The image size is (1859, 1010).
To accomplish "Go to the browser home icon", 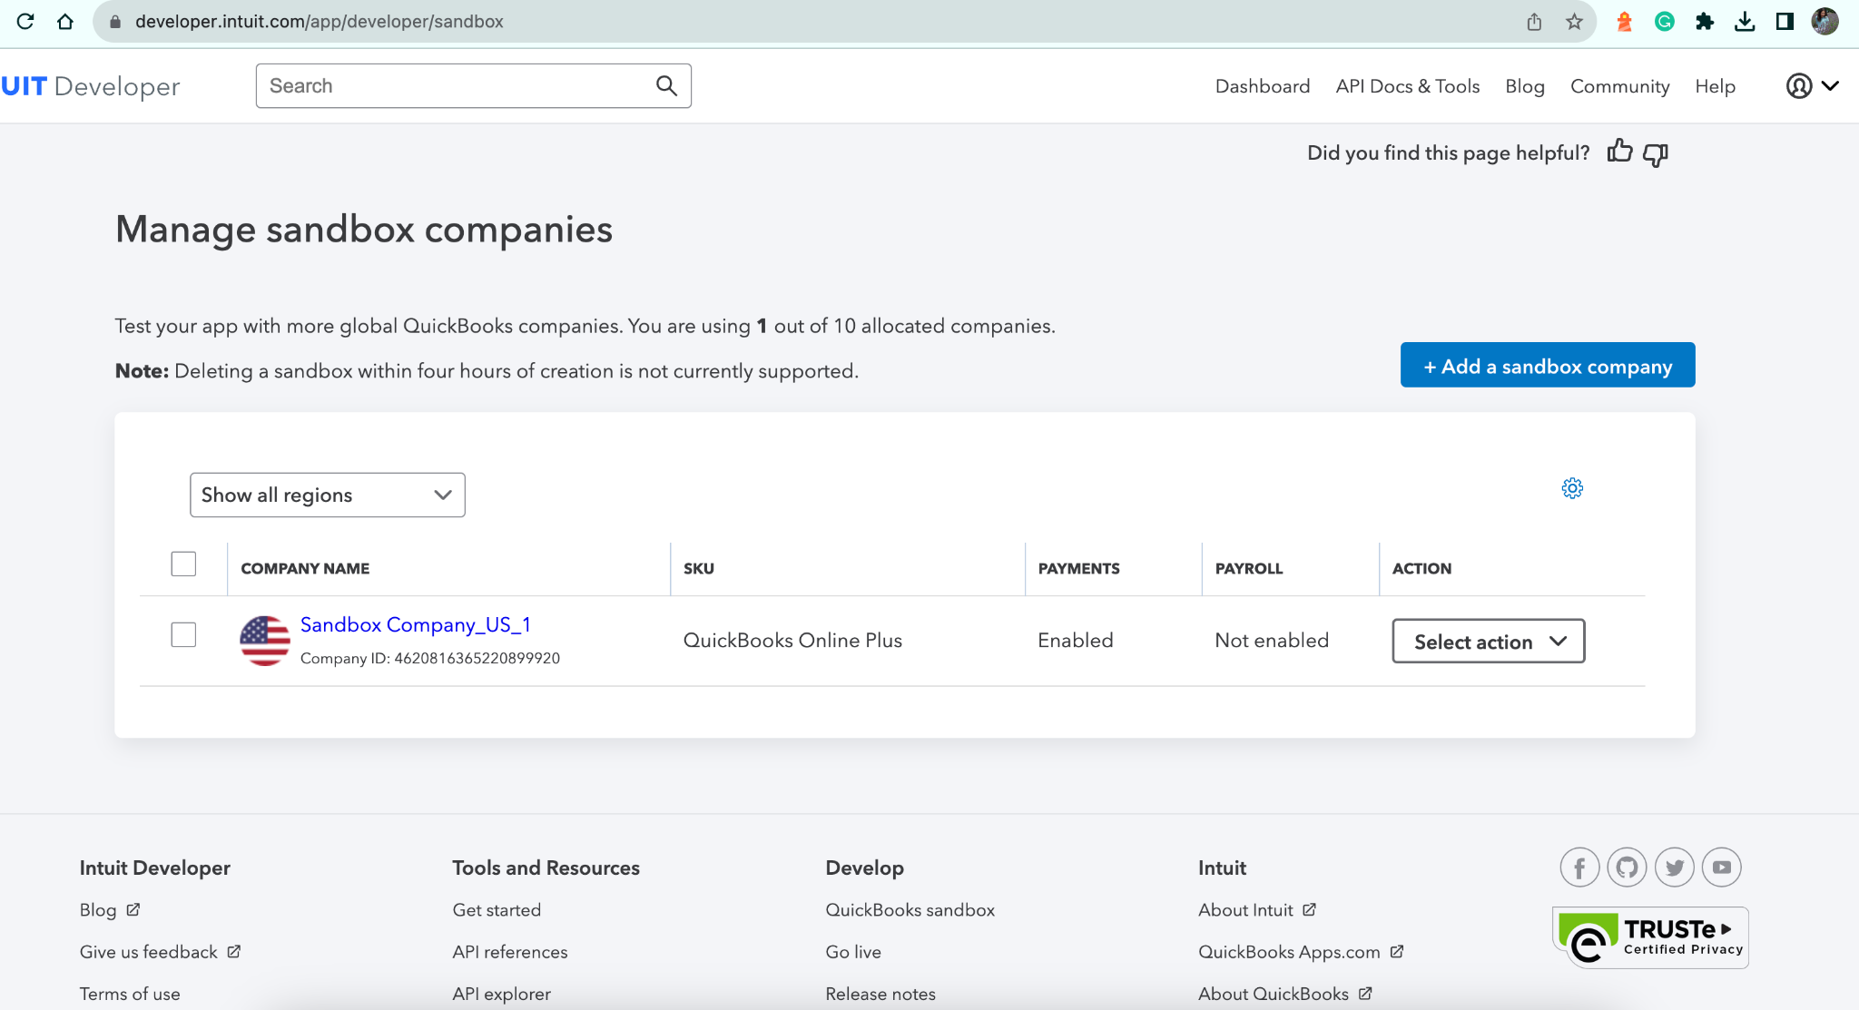I will point(65,22).
